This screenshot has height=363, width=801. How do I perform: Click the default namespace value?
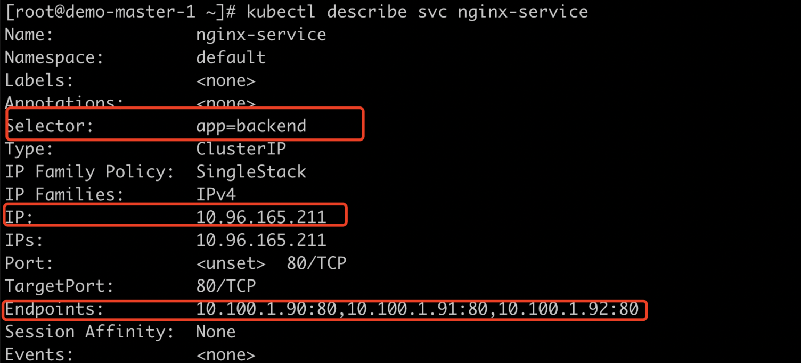click(x=231, y=57)
